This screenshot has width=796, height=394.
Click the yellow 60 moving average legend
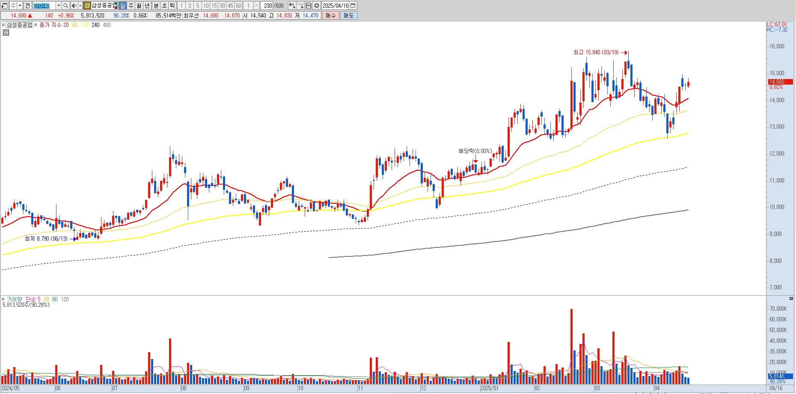click(74, 25)
